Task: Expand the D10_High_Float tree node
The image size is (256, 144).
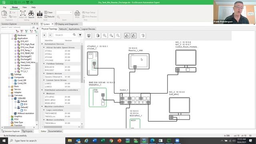Action: pos(15,44)
